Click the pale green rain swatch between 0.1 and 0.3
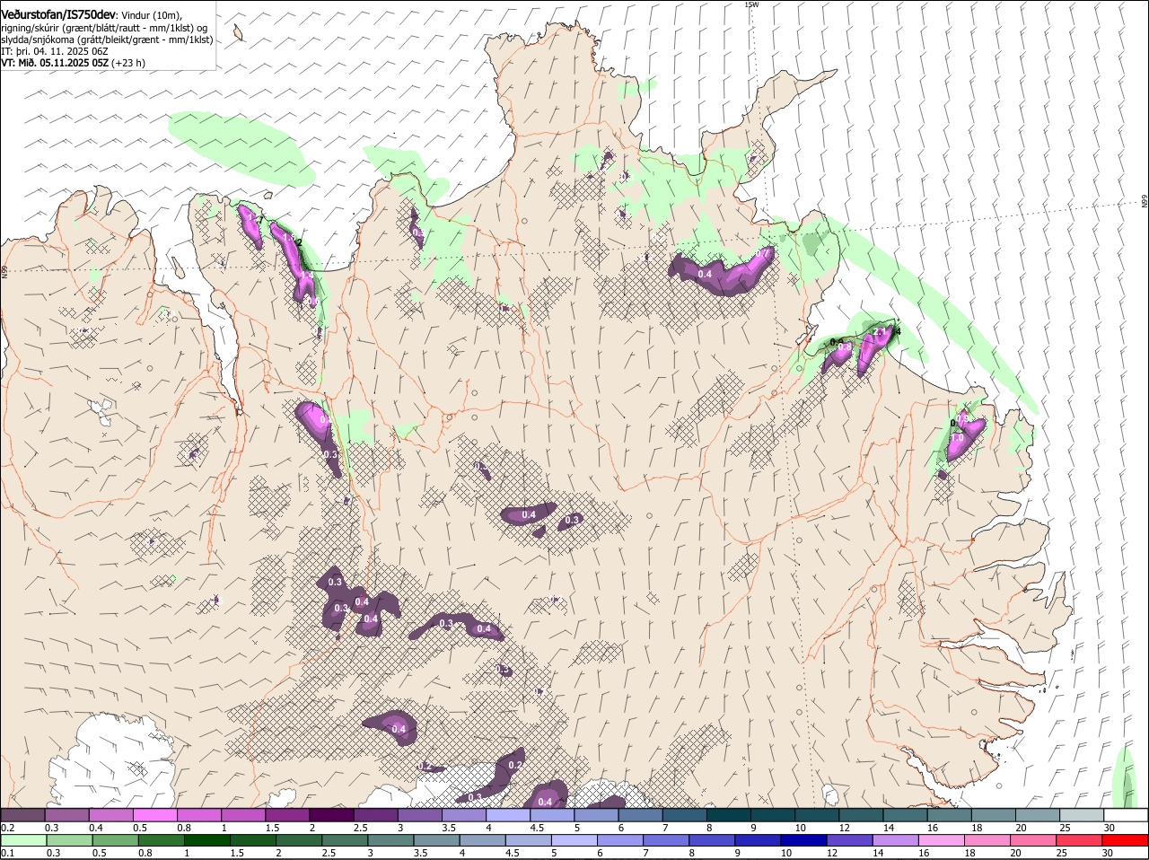The width and height of the screenshot is (1149, 860). click(23, 840)
